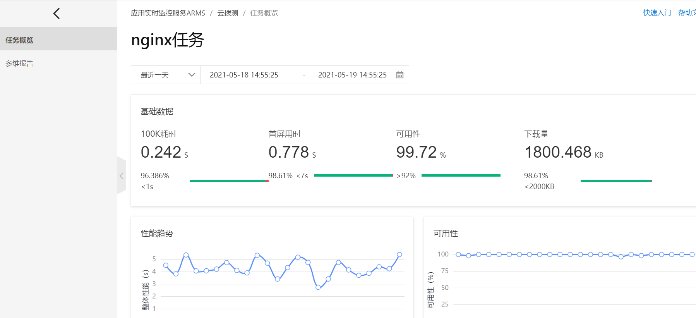Click the 可用性 >92% progress bar

[461, 175]
